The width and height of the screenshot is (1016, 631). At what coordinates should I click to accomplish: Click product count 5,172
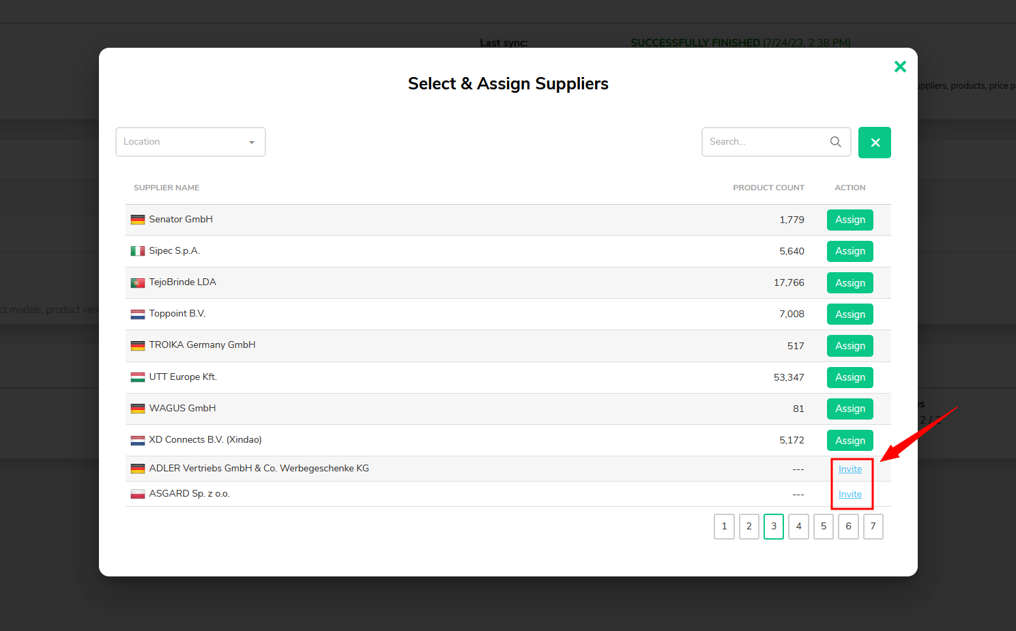pos(792,440)
